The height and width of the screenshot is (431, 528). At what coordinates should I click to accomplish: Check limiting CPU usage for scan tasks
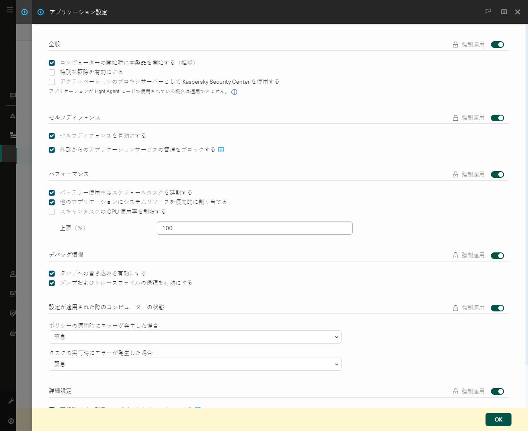click(x=52, y=212)
